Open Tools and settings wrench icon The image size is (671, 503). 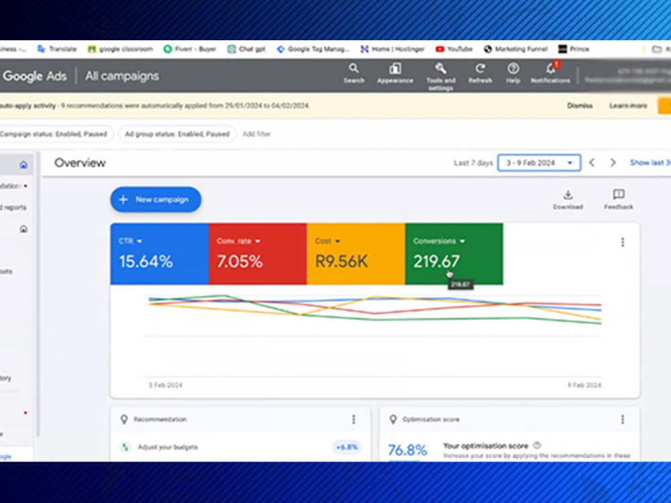point(441,76)
